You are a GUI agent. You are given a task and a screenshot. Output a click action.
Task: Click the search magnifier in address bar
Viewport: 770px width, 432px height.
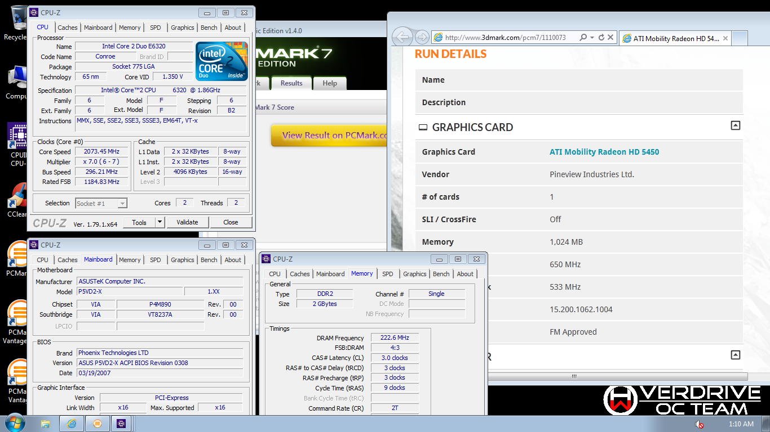pyautogui.click(x=584, y=37)
